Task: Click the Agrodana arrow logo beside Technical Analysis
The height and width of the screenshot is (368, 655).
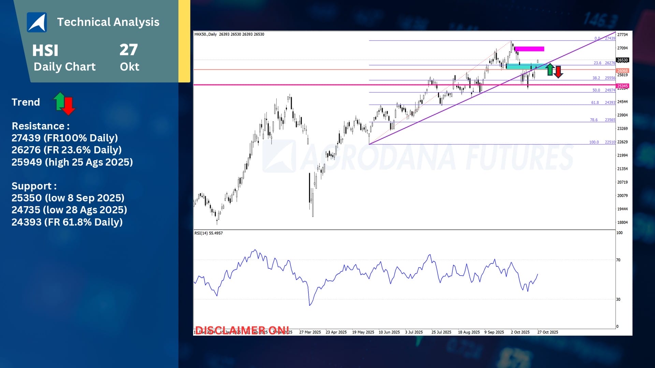Action: click(37, 22)
